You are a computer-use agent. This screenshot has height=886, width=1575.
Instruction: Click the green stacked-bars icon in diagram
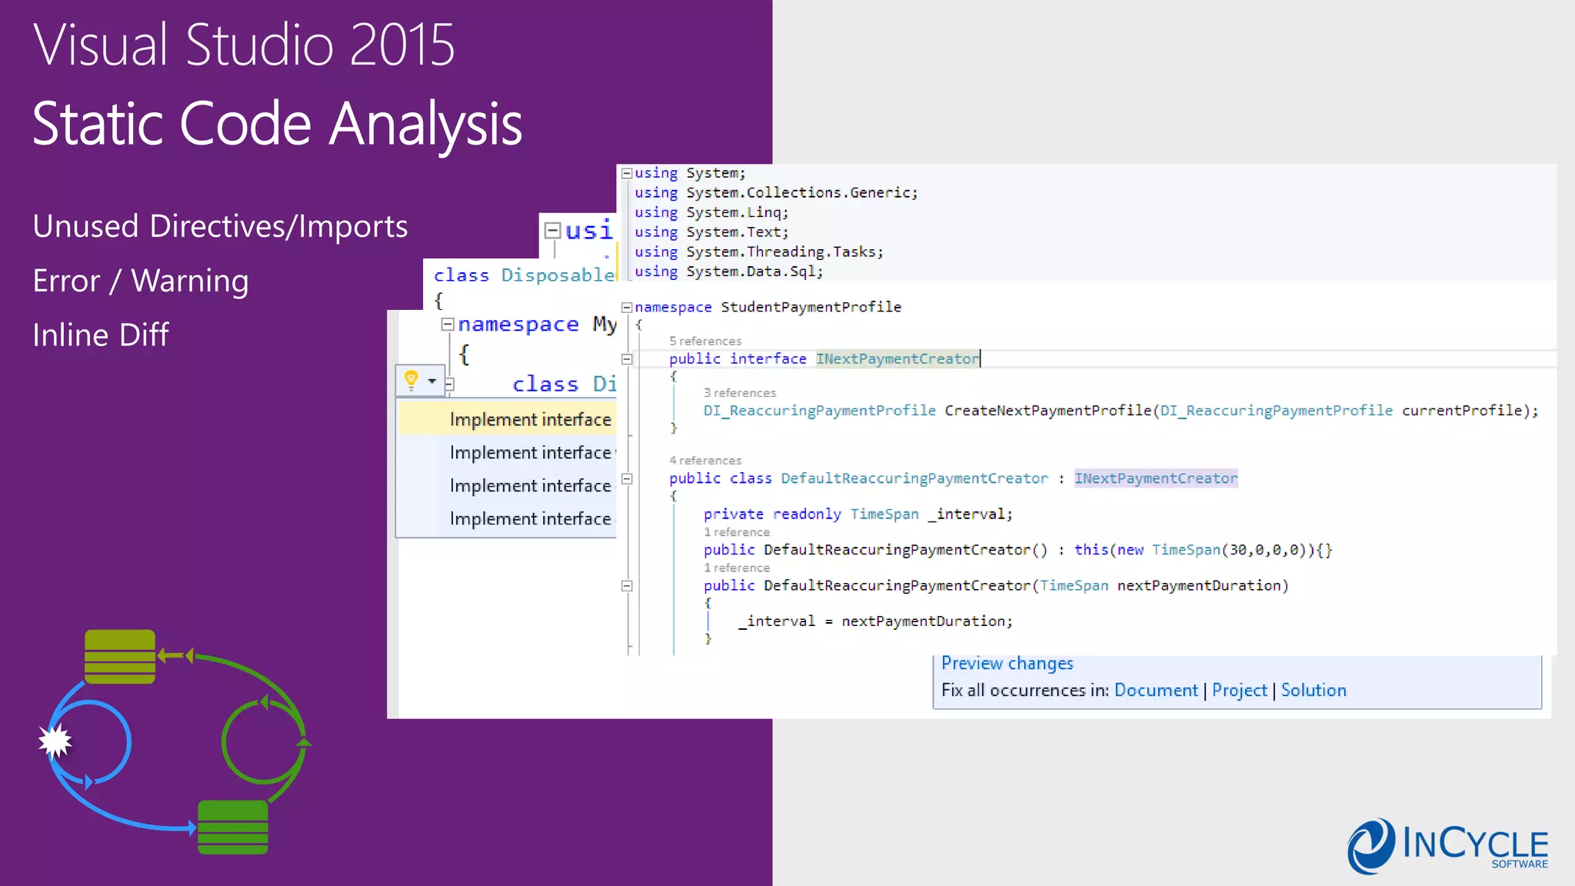(233, 828)
